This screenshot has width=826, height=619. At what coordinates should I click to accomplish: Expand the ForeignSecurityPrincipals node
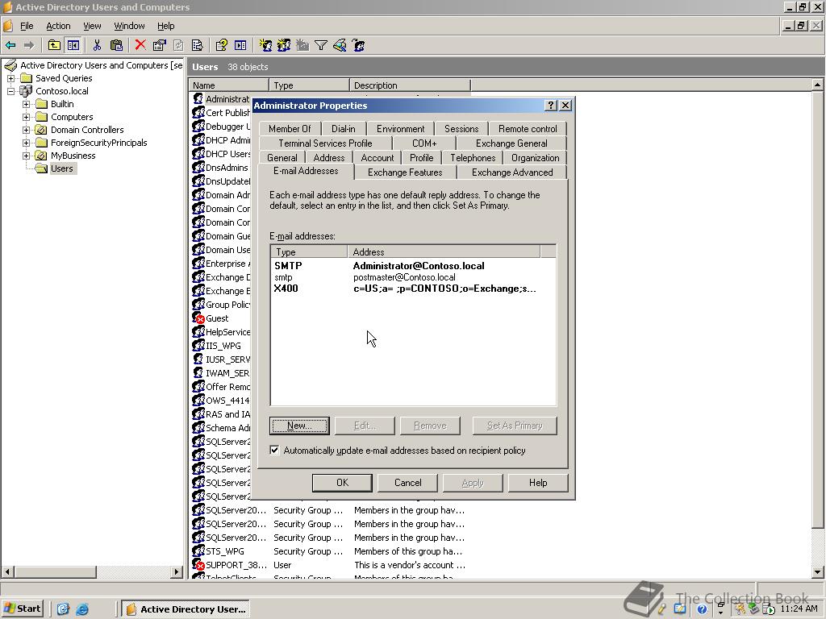pyautogui.click(x=27, y=143)
